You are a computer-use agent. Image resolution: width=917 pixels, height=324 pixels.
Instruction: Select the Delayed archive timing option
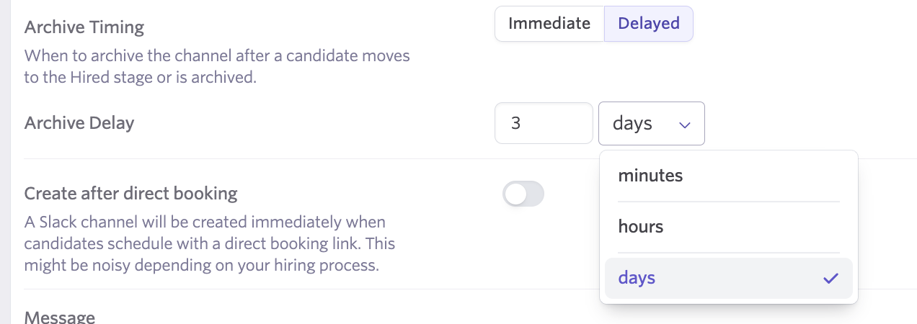[649, 24]
